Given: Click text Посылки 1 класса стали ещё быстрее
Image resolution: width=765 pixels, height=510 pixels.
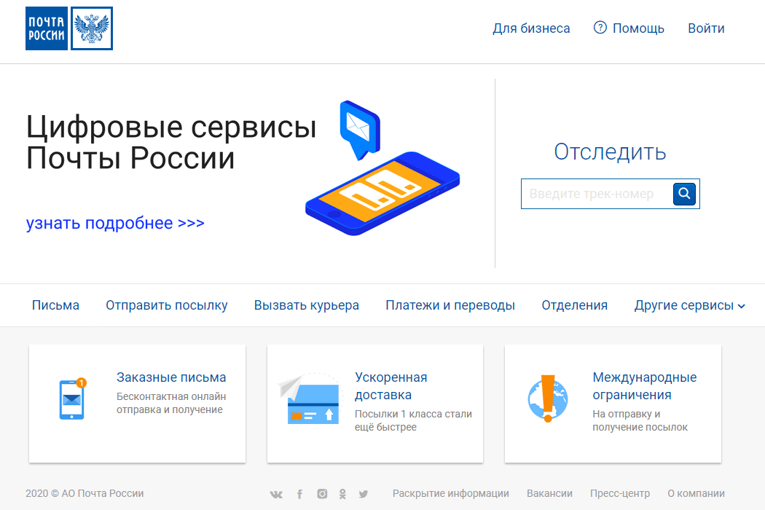Looking at the screenshot, I should click(x=413, y=420).
